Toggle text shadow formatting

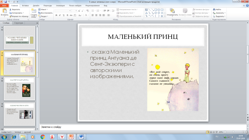[67, 15]
